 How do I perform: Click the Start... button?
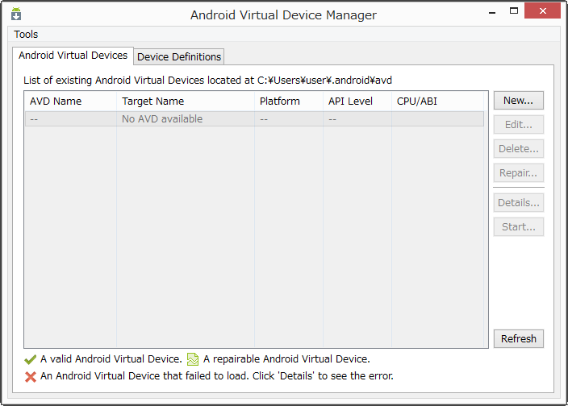click(x=518, y=227)
